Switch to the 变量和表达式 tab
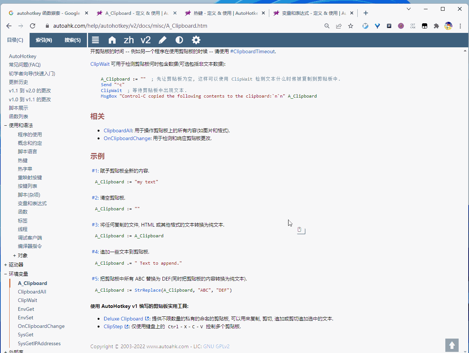The width and height of the screenshot is (469, 353). [x=314, y=13]
